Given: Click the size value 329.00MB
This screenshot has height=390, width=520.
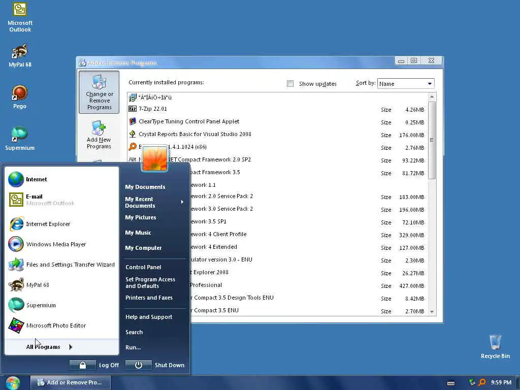Looking at the screenshot, I should (x=411, y=235).
